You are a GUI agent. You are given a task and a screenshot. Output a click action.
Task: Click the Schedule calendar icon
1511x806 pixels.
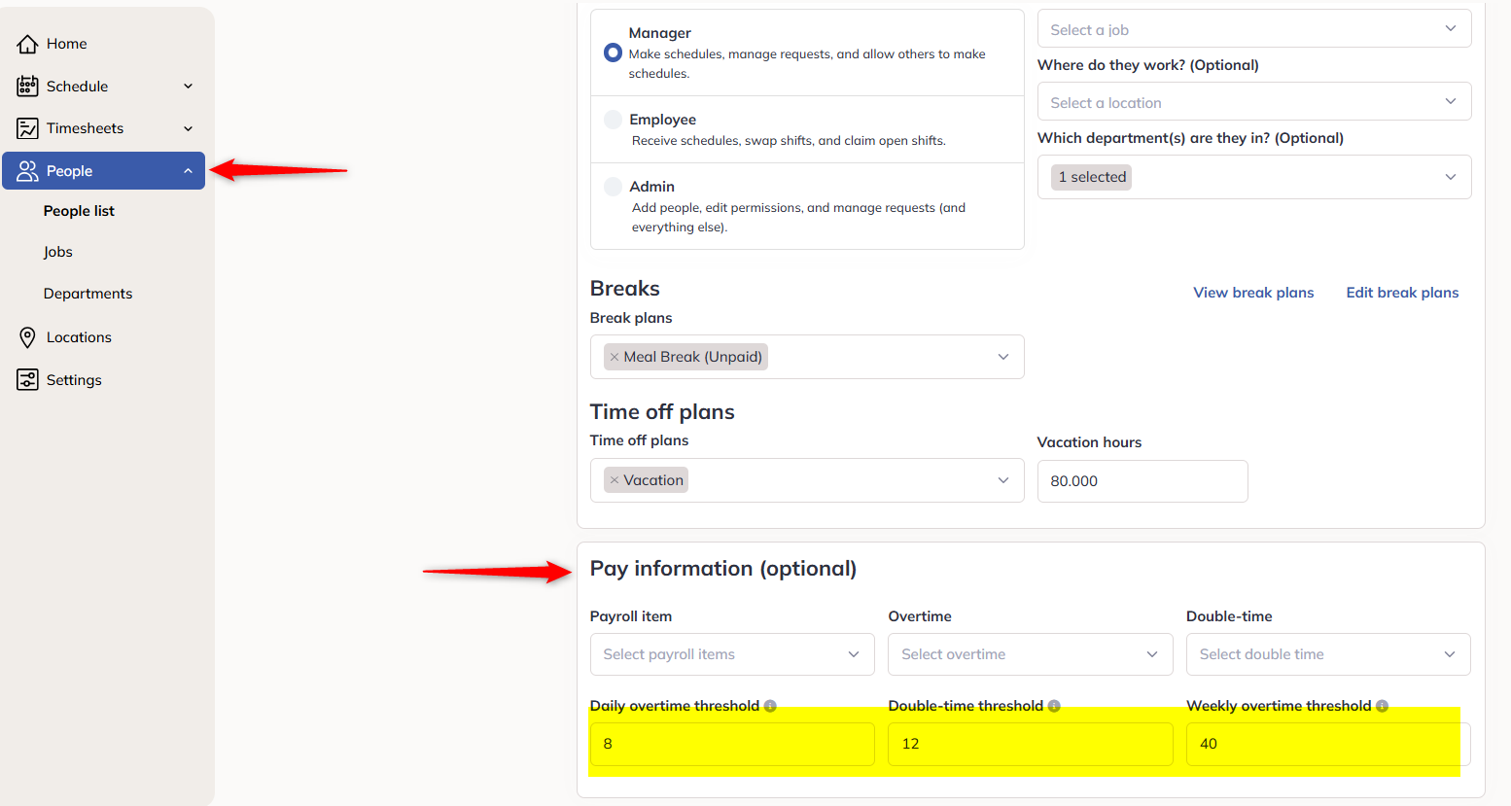pyautogui.click(x=27, y=87)
